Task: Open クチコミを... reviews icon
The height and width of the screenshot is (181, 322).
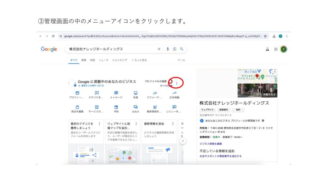Action: click(x=97, y=93)
